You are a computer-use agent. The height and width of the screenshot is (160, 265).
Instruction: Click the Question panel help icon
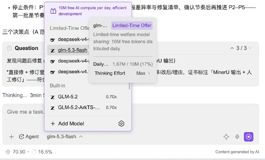(x=9, y=48)
